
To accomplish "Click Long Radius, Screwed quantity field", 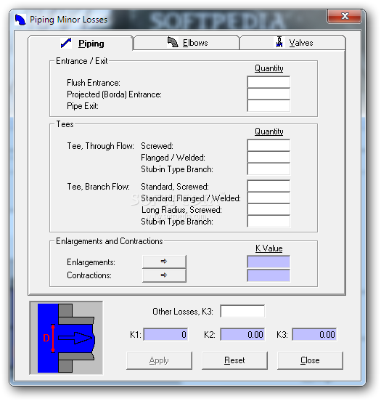I will pos(269,209).
